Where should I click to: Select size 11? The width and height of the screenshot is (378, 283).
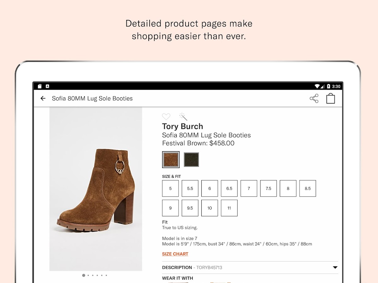229,208
